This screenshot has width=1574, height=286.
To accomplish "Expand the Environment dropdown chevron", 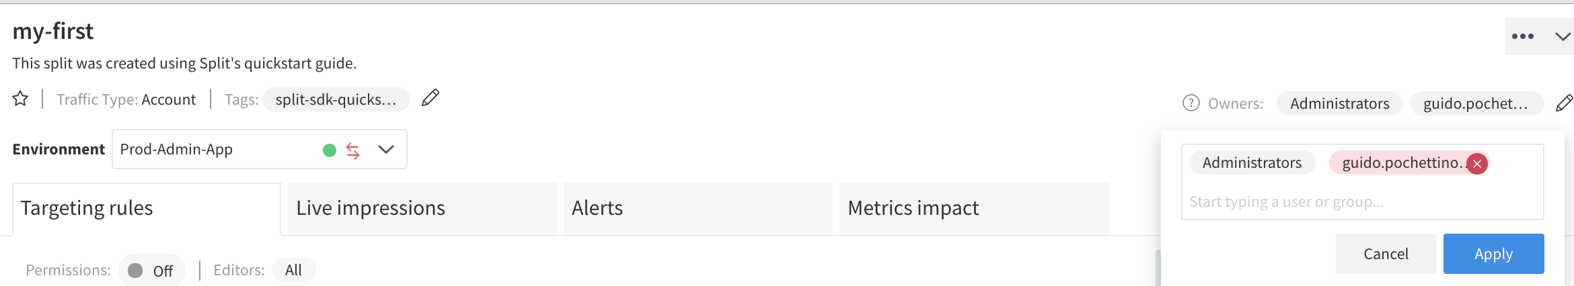I will tap(385, 149).
